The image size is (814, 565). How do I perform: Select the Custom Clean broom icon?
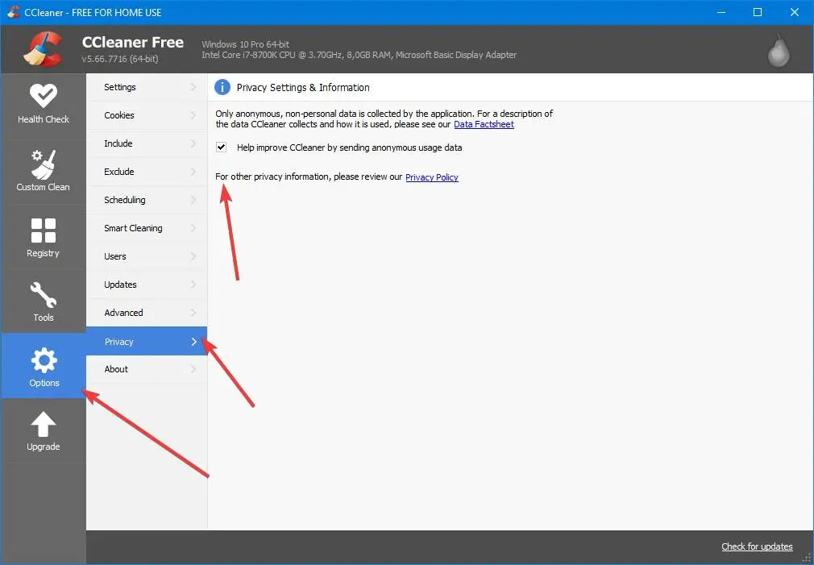click(x=44, y=164)
